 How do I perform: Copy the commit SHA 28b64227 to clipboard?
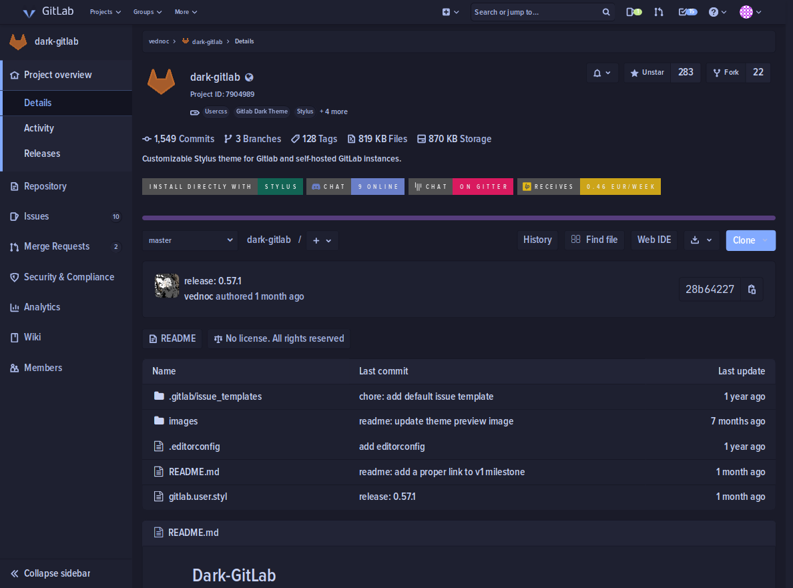[752, 289]
